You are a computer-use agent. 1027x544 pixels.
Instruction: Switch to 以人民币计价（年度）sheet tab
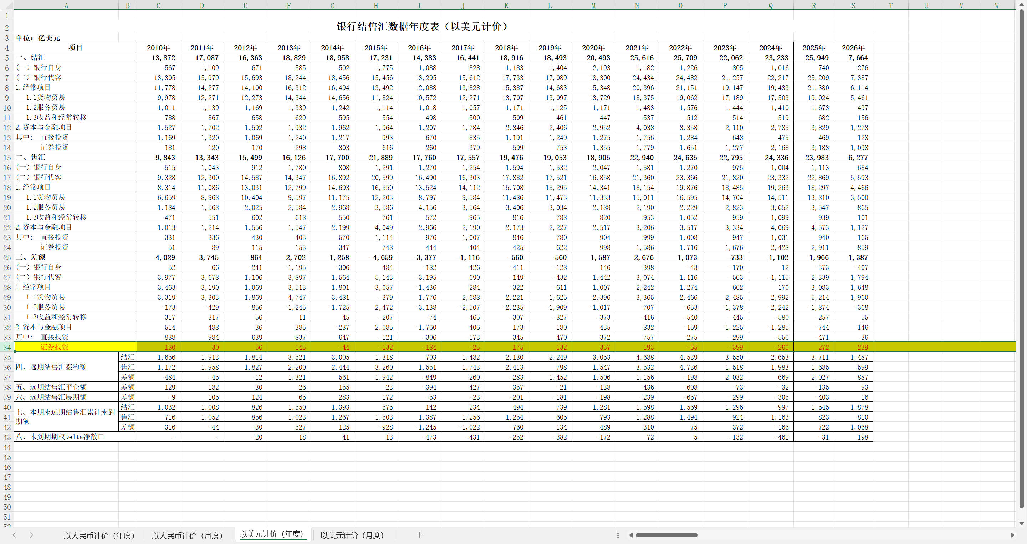[x=99, y=535]
